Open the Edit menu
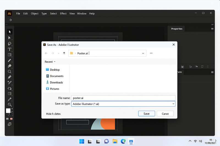The width and height of the screenshot is (220, 146). tap(26, 13)
